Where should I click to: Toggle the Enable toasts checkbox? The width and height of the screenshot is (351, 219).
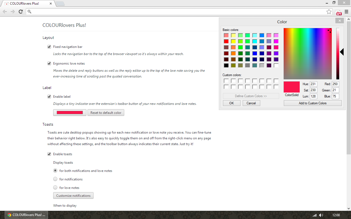pyautogui.click(x=49, y=154)
